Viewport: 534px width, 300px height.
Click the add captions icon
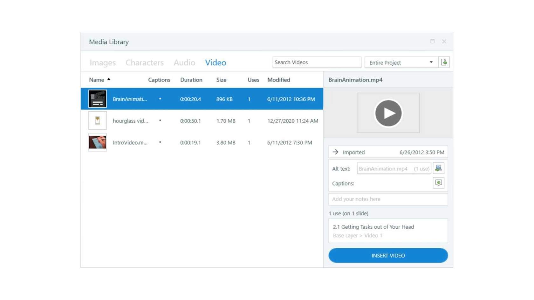coord(438,183)
